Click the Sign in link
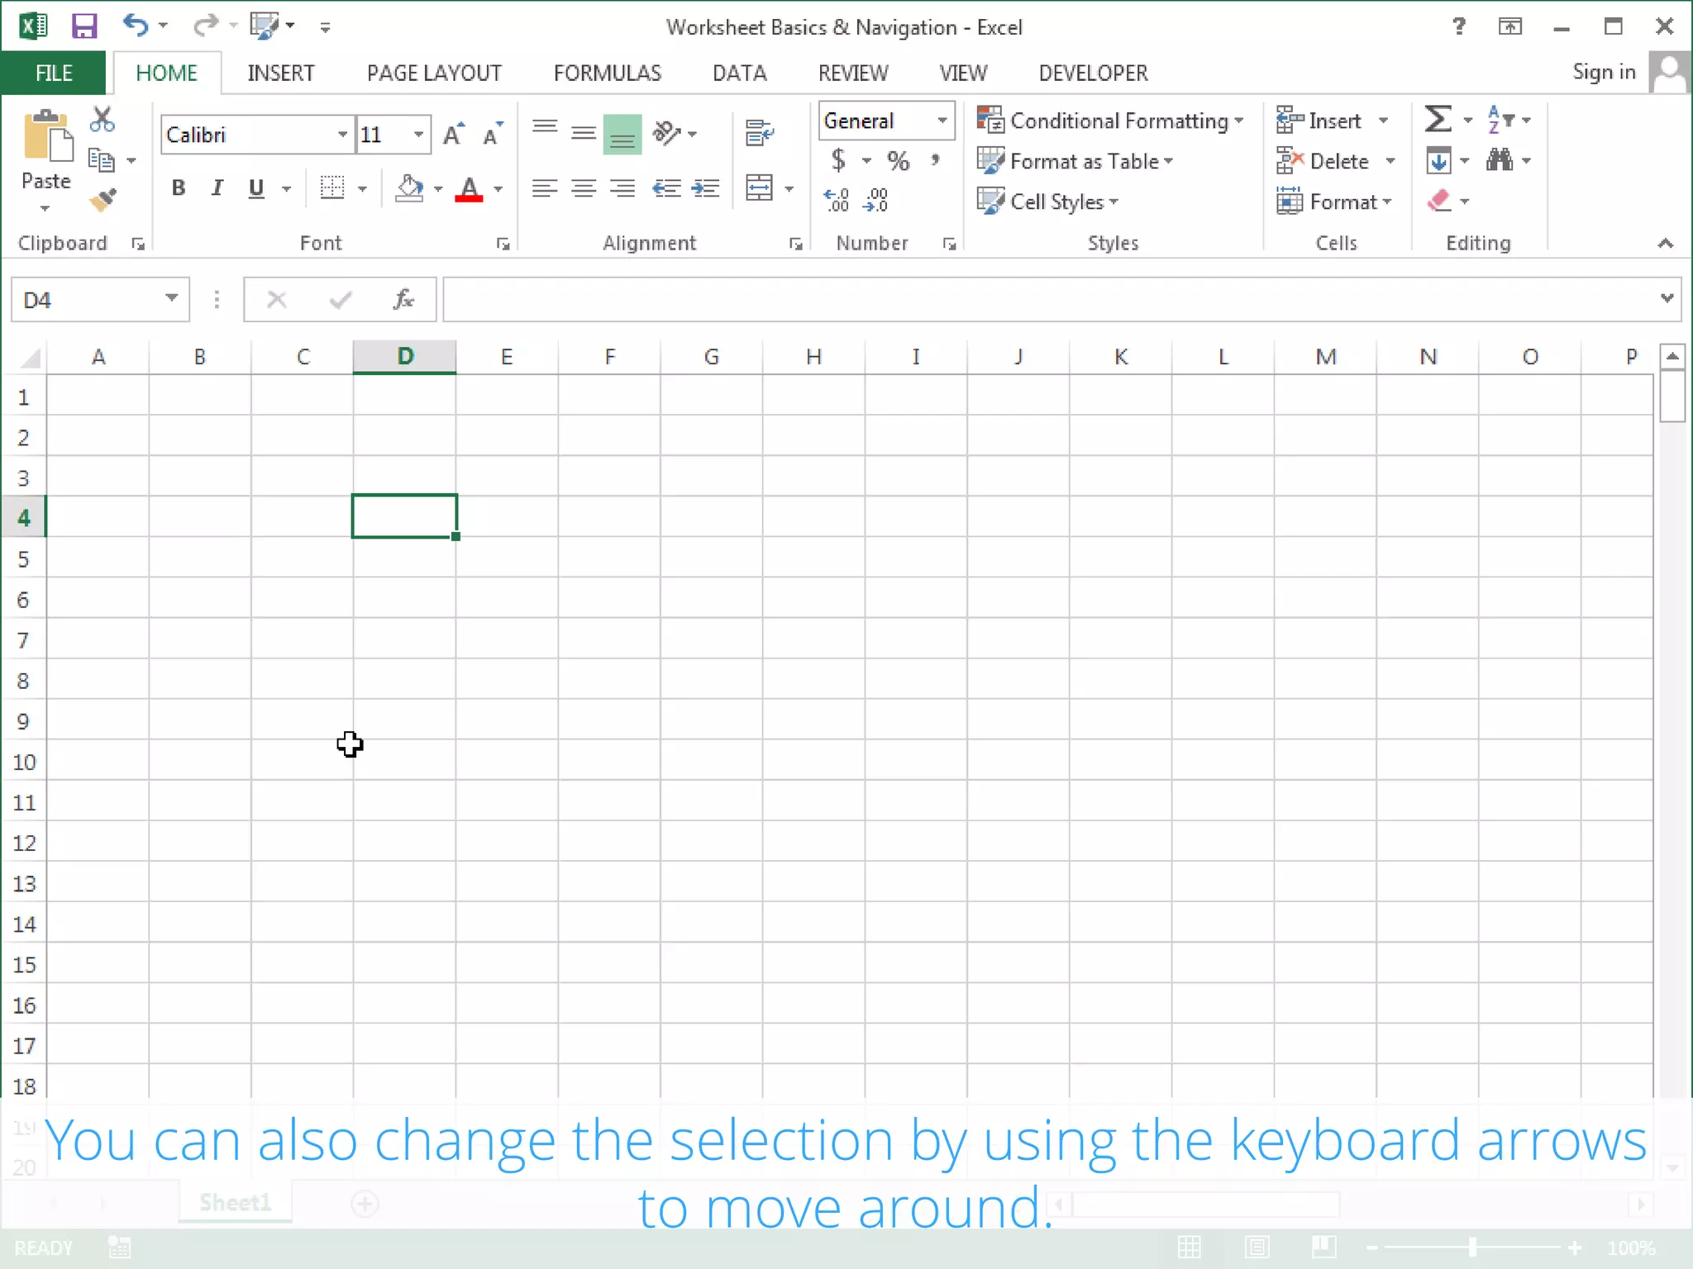The width and height of the screenshot is (1693, 1269). [1604, 72]
